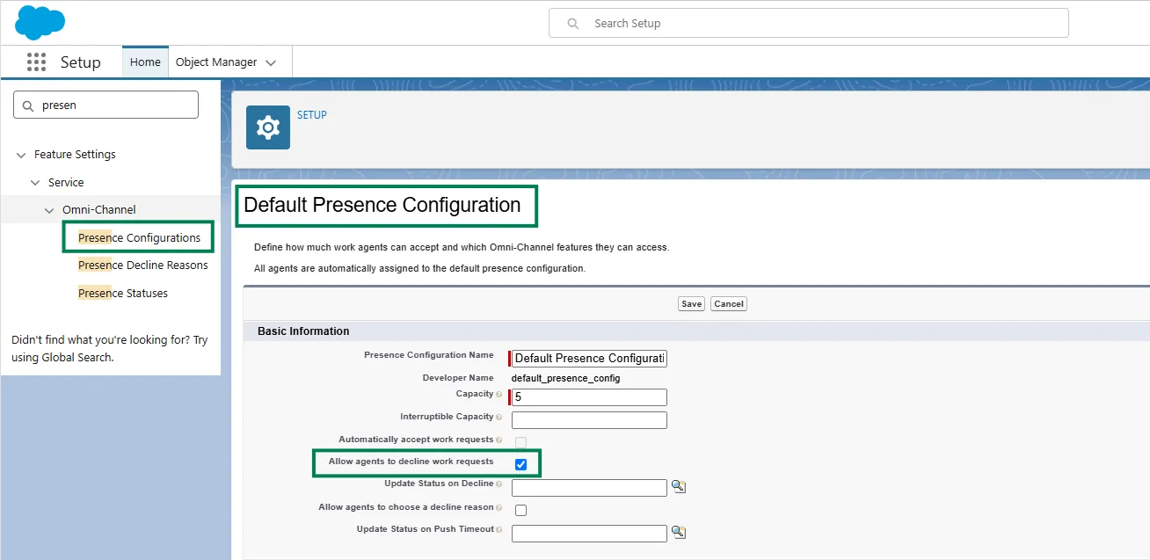Check Allow agents to choose a decline reason
This screenshot has width=1150, height=560.
(520, 510)
